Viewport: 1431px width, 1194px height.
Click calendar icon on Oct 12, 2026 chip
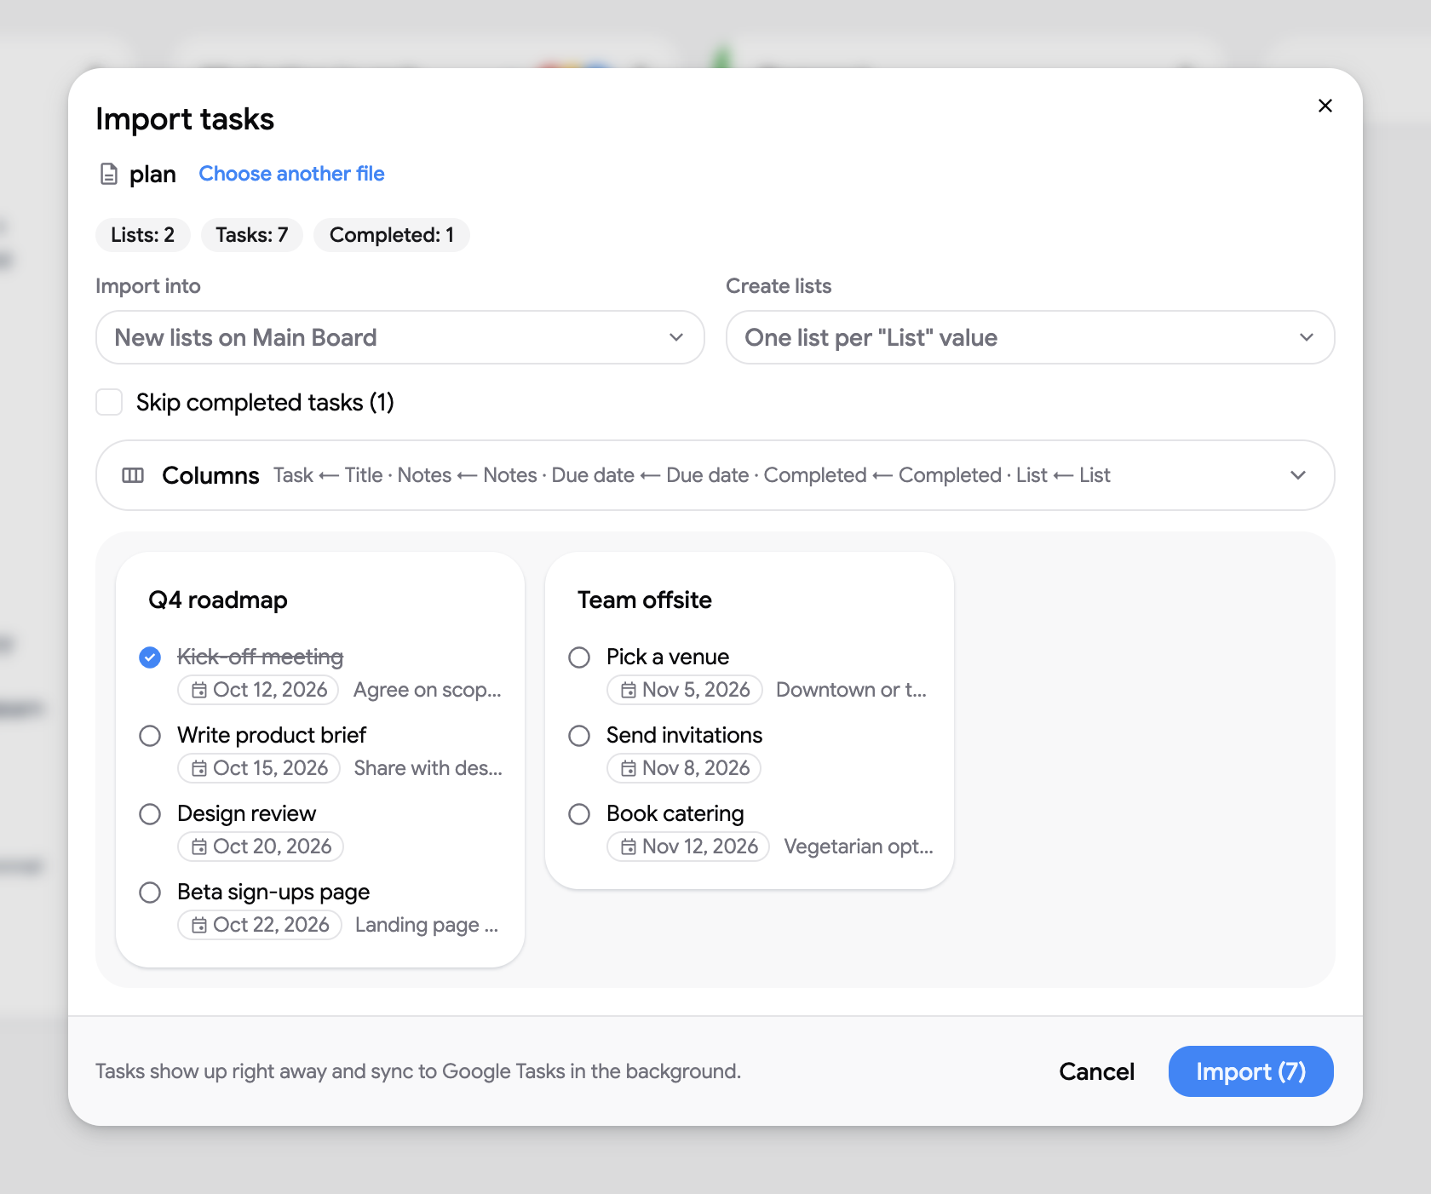pyautogui.click(x=199, y=690)
